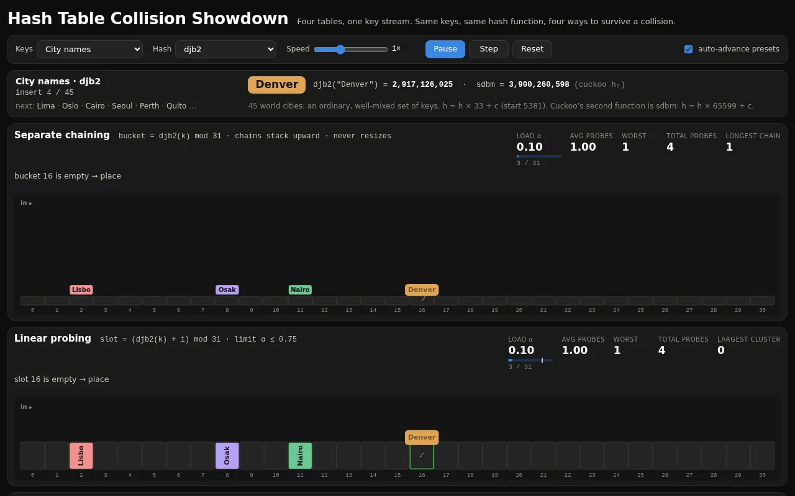Image resolution: width=795 pixels, height=496 pixels.
Task: Click the empty slot 0 in Linear probing
Action: point(32,456)
